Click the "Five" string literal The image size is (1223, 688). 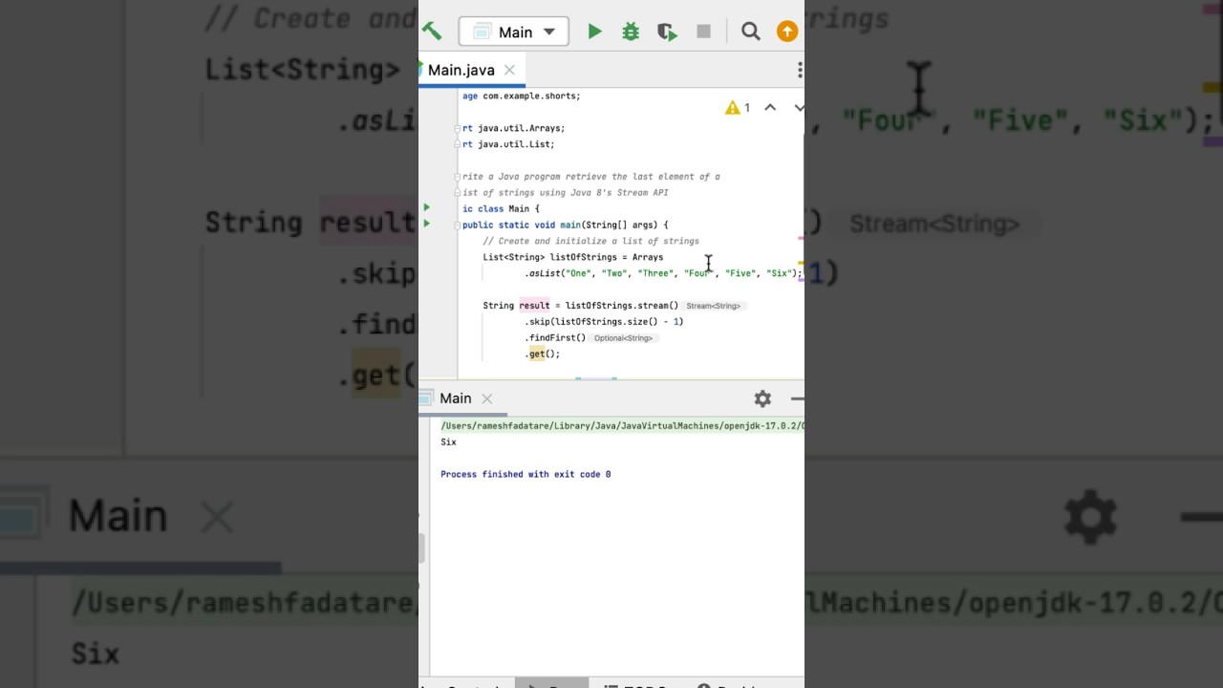click(x=740, y=273)
